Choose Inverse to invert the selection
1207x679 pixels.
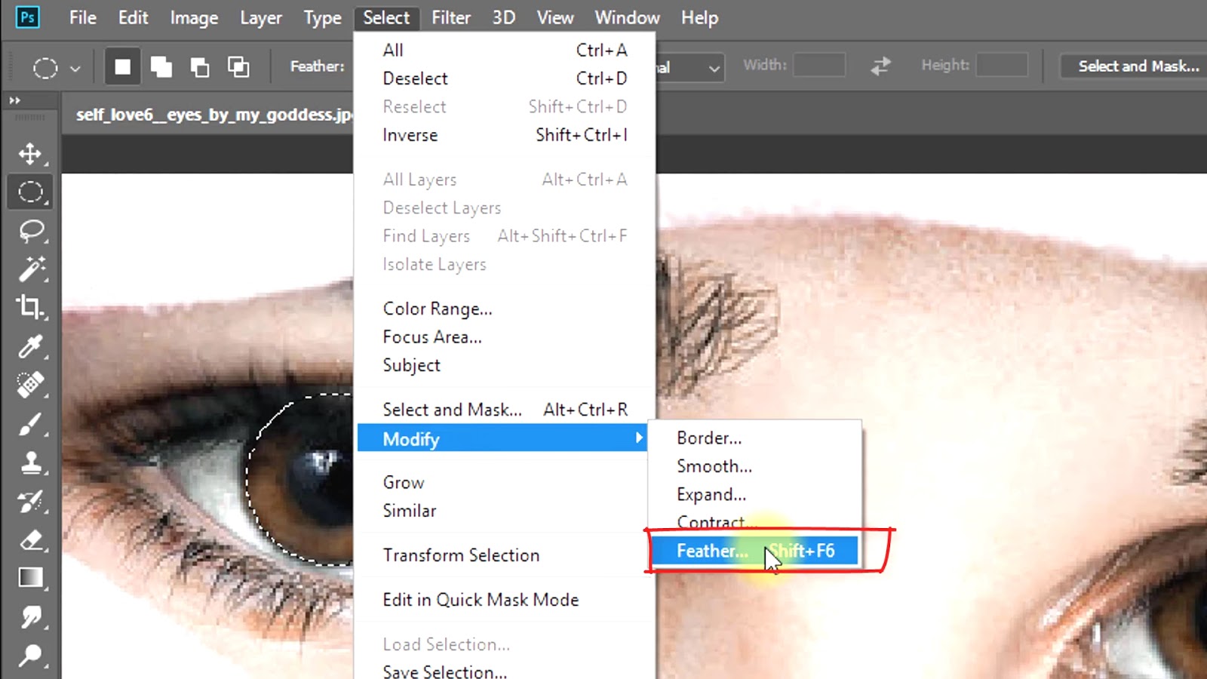tap(504, 135)
